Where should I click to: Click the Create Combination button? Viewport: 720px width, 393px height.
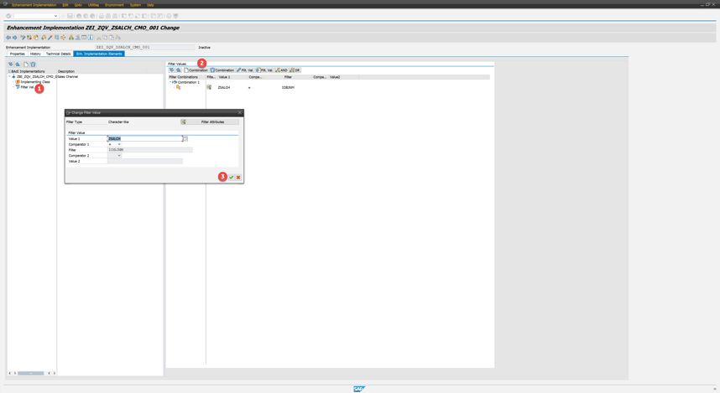196,70
